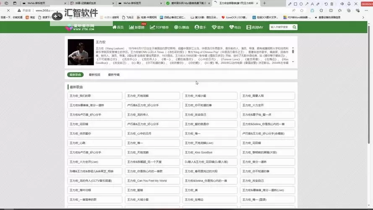The height and width of the screenshot is (210, 373).
Task: Open the split screen browser icon
Action: pyautogui.click(x=331, y=10)
